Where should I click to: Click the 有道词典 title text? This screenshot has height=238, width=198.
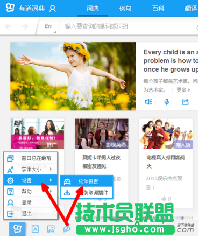32,8
